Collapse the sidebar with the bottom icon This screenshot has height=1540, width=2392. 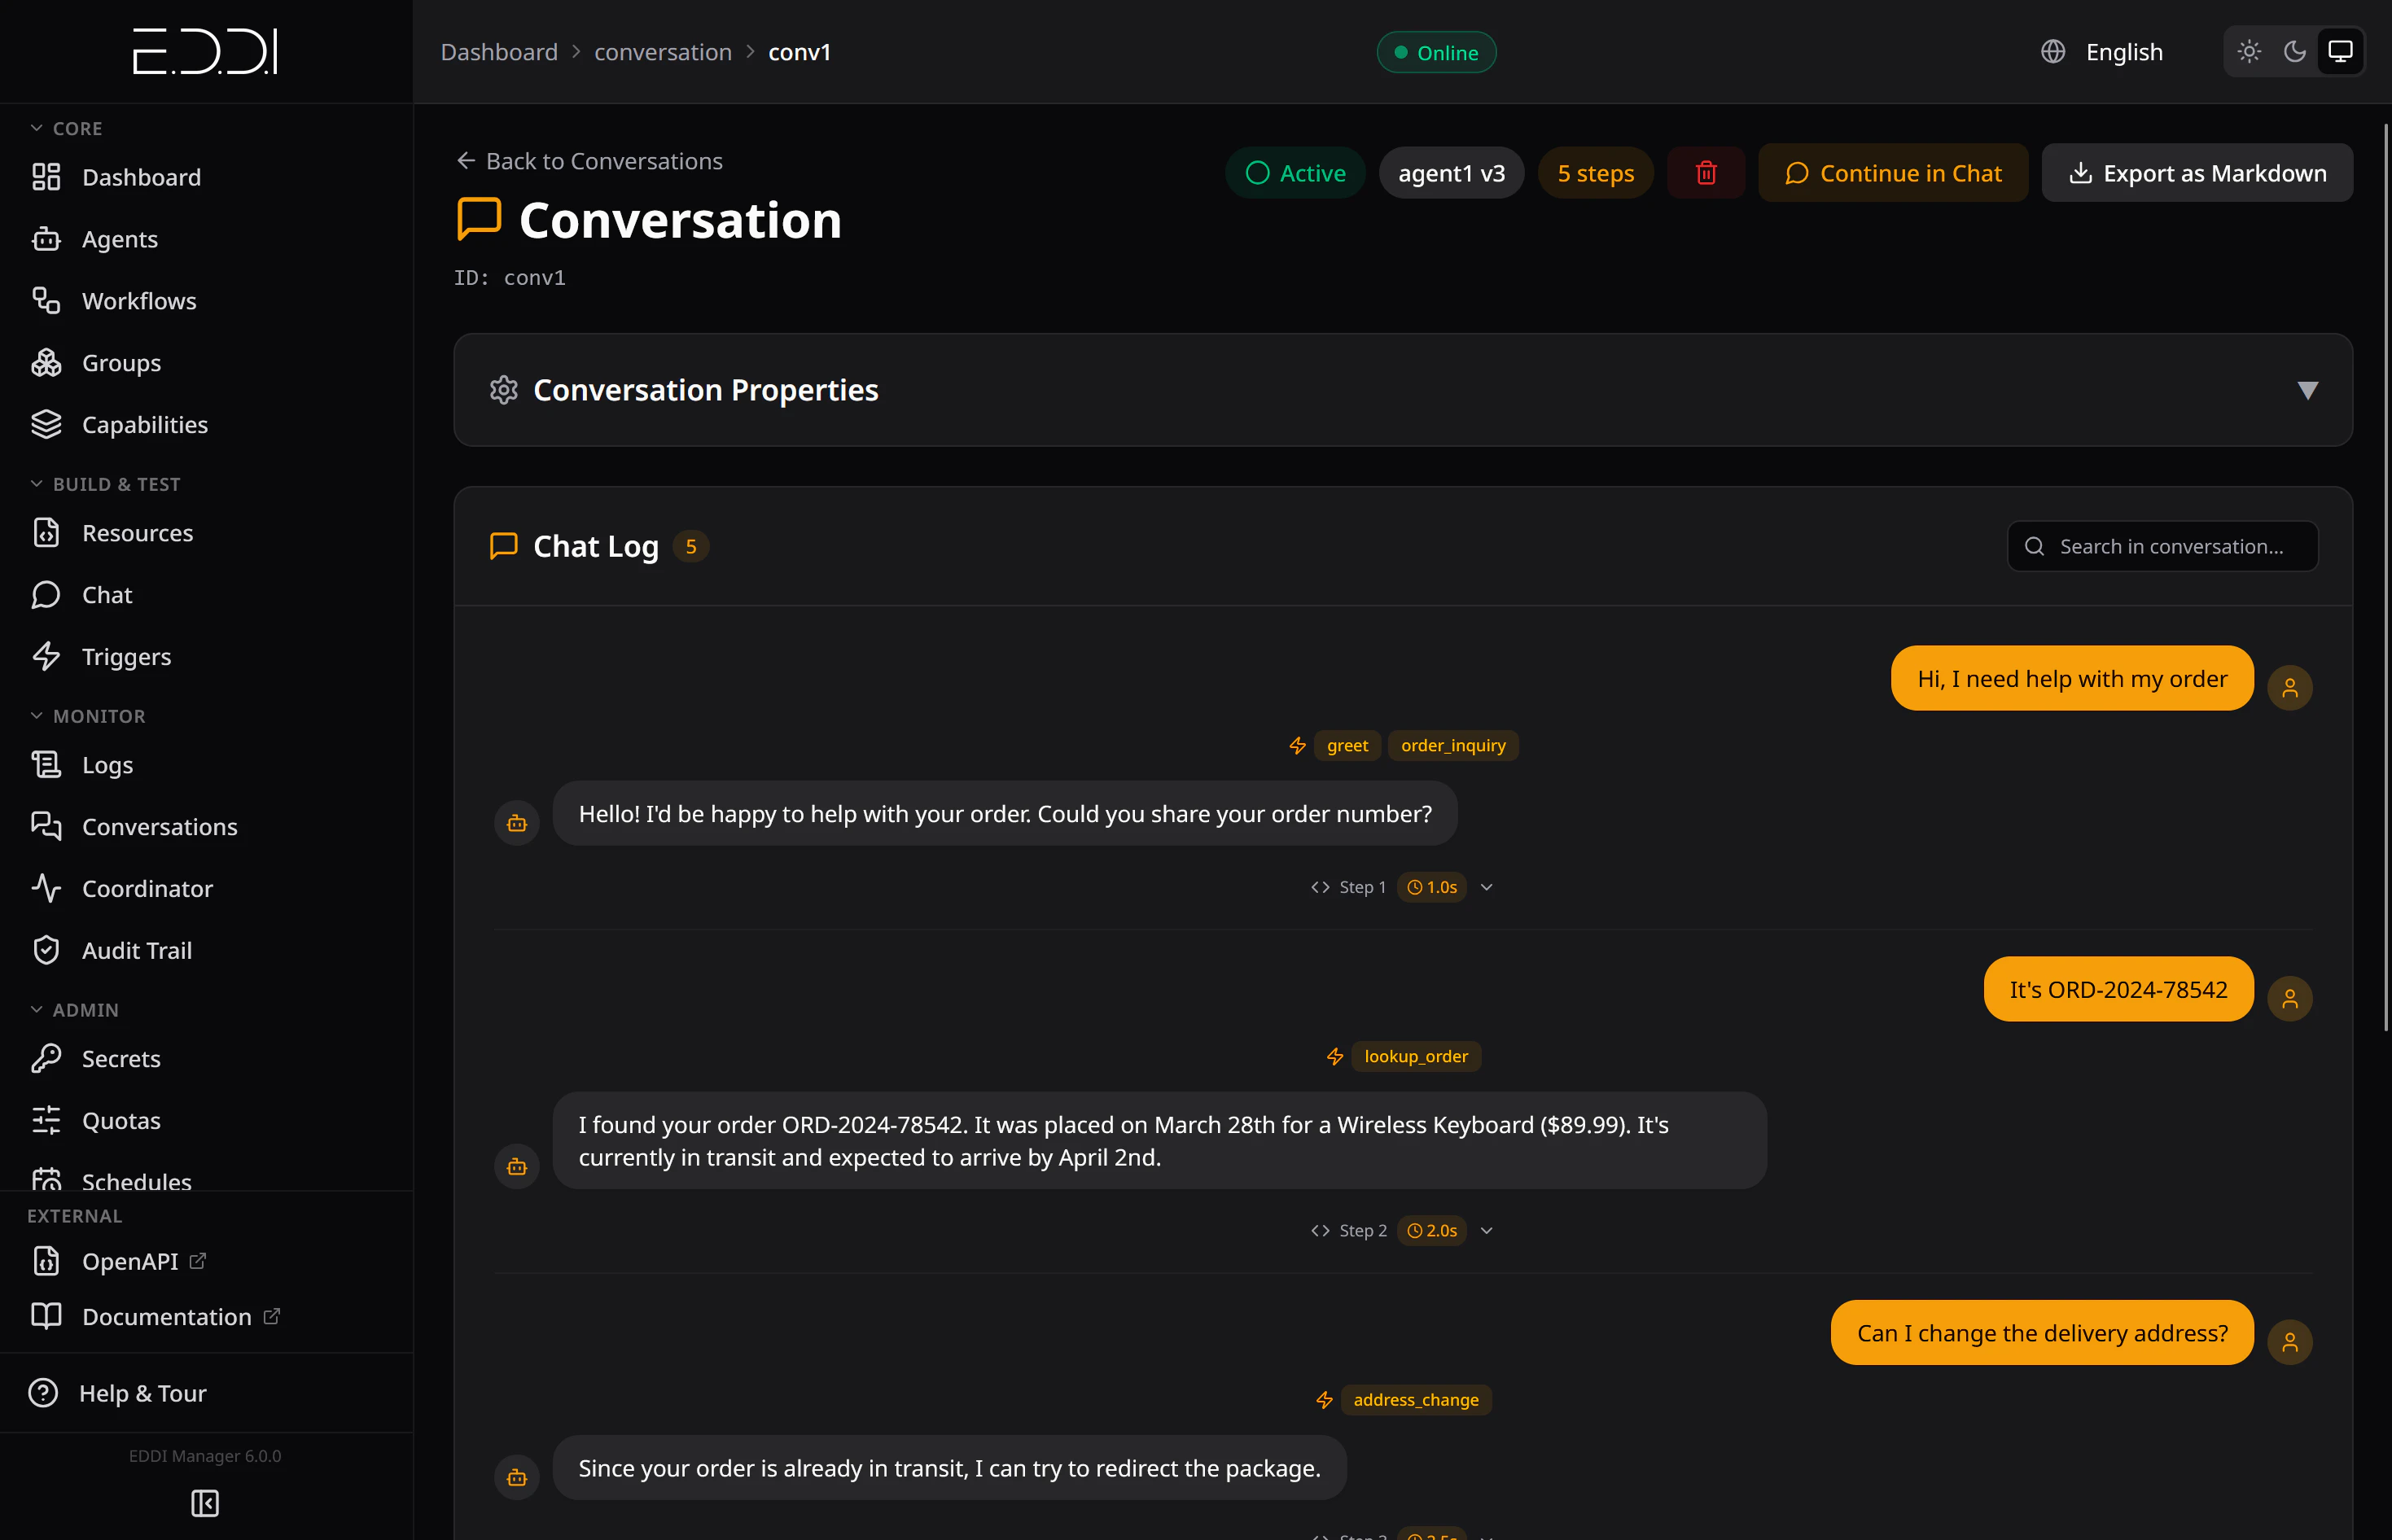point(205,1503)
